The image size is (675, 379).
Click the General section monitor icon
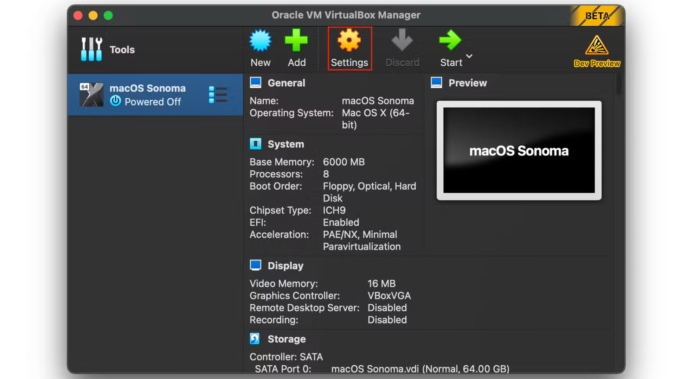[256, 82]
